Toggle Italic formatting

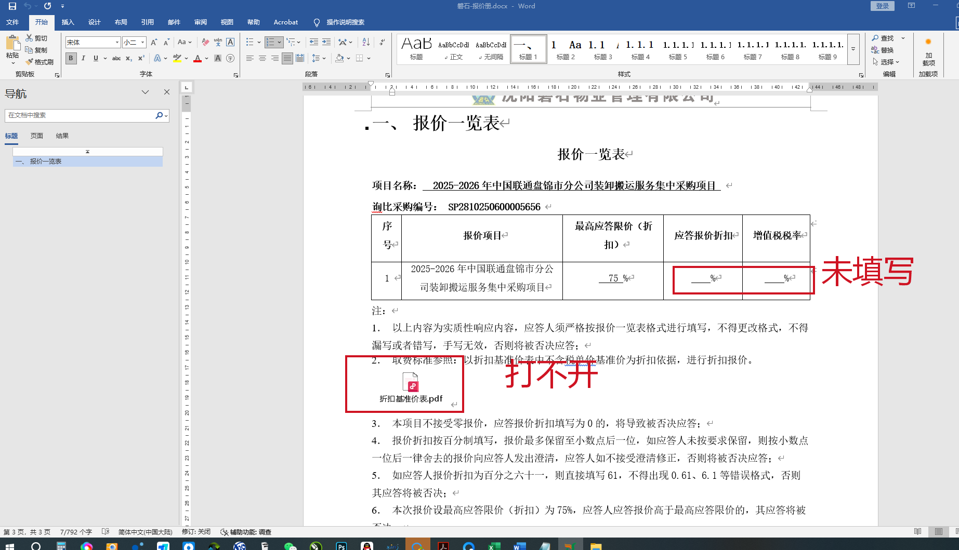(83, 58)
